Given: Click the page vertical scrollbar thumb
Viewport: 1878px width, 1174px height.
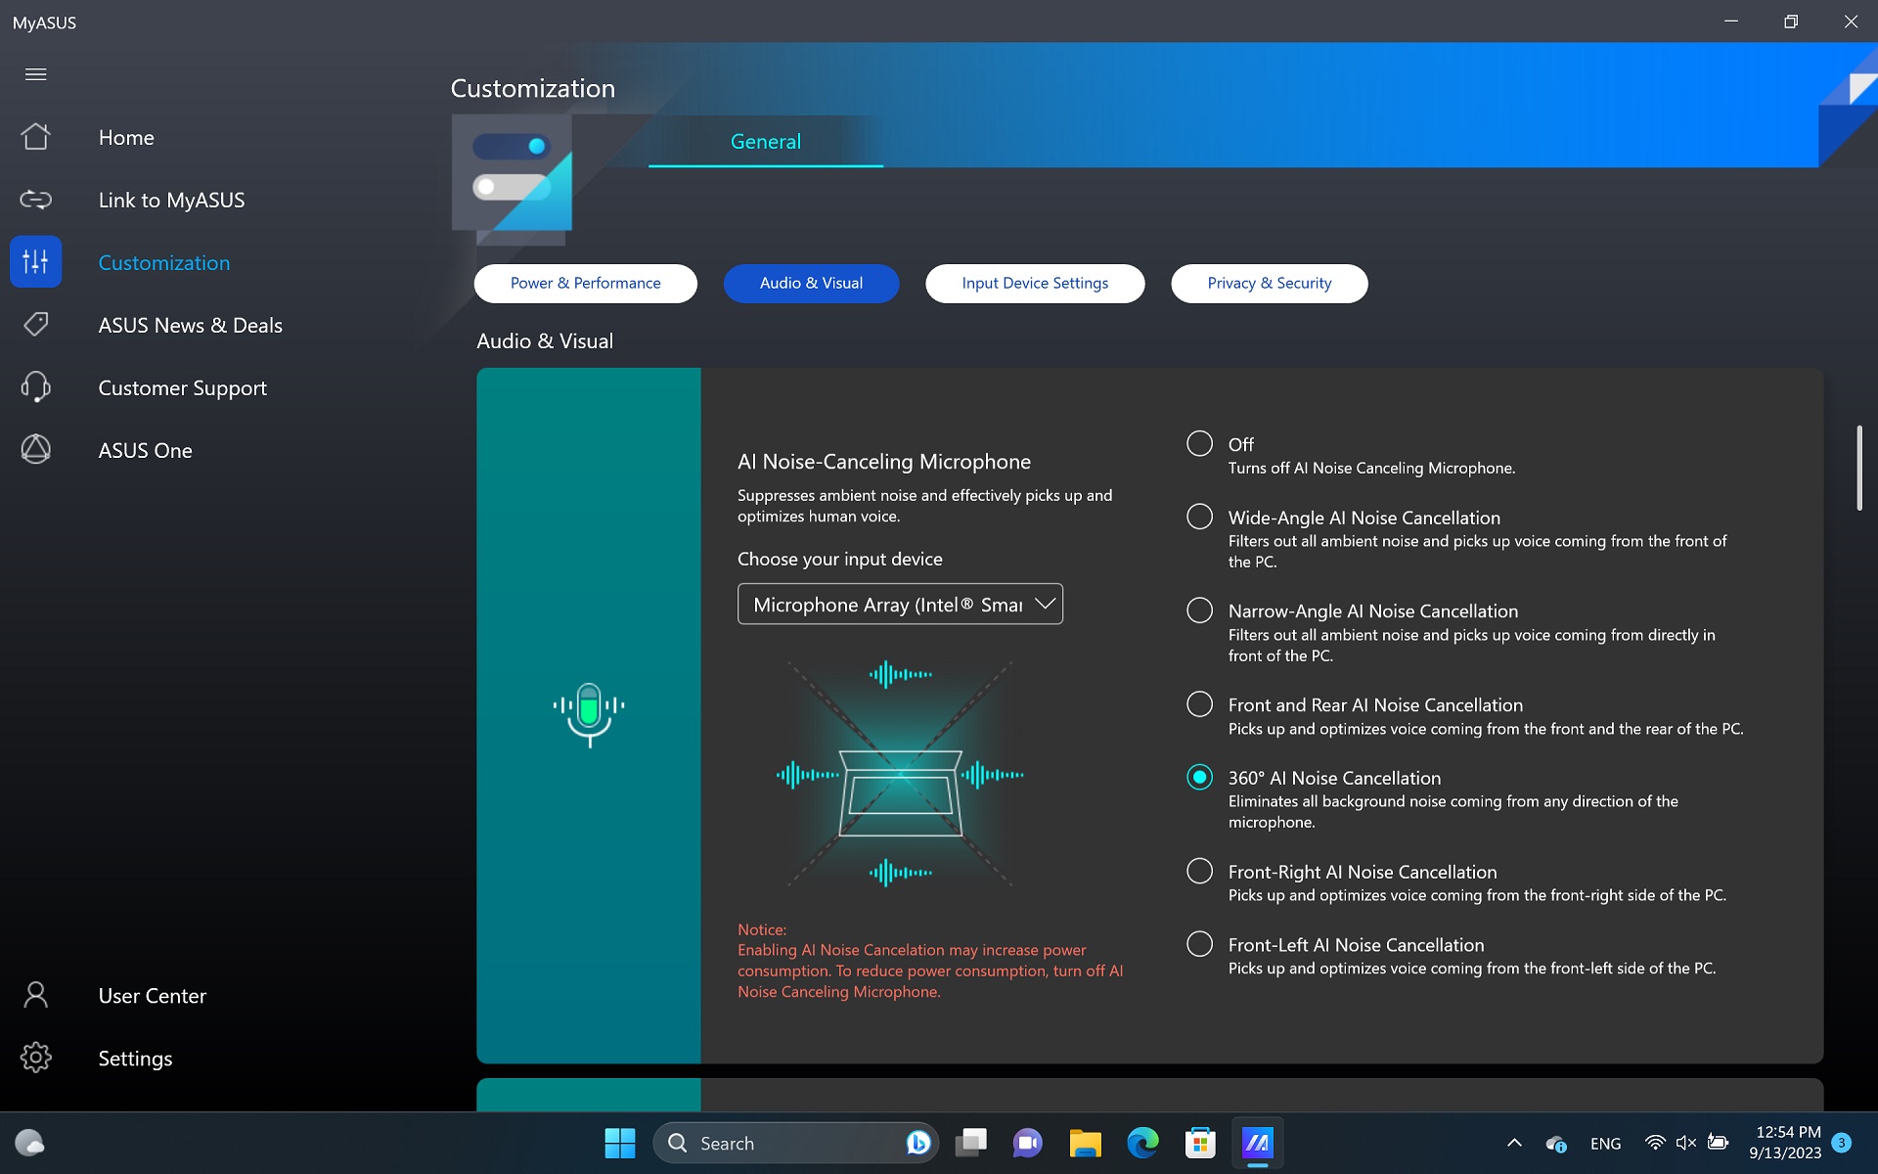Looking at the screenshot, I should point(1858,468).
